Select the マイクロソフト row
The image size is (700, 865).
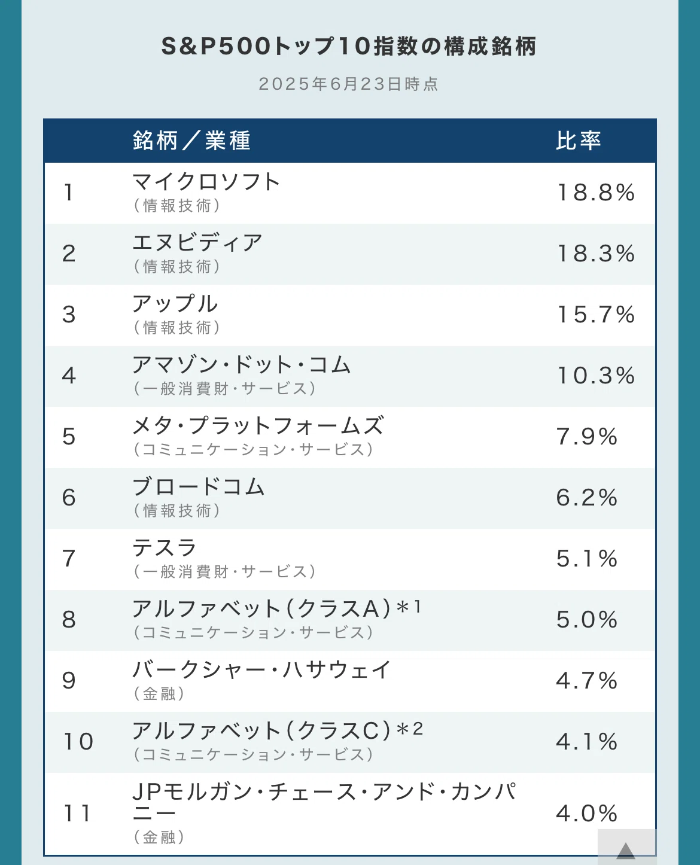[x=350, y=193]
